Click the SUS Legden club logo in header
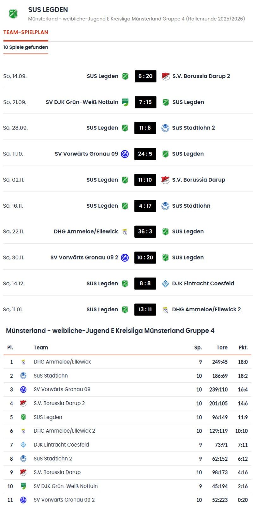This screenshot has width=253, height=505. pyautogui.click(x=13, y=14)
